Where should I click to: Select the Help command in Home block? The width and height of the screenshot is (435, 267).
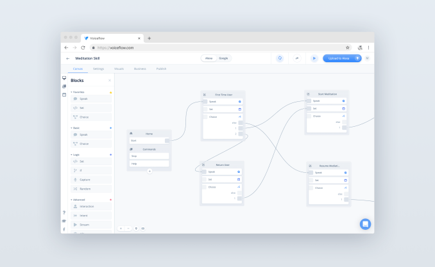[x=149, y=164]
